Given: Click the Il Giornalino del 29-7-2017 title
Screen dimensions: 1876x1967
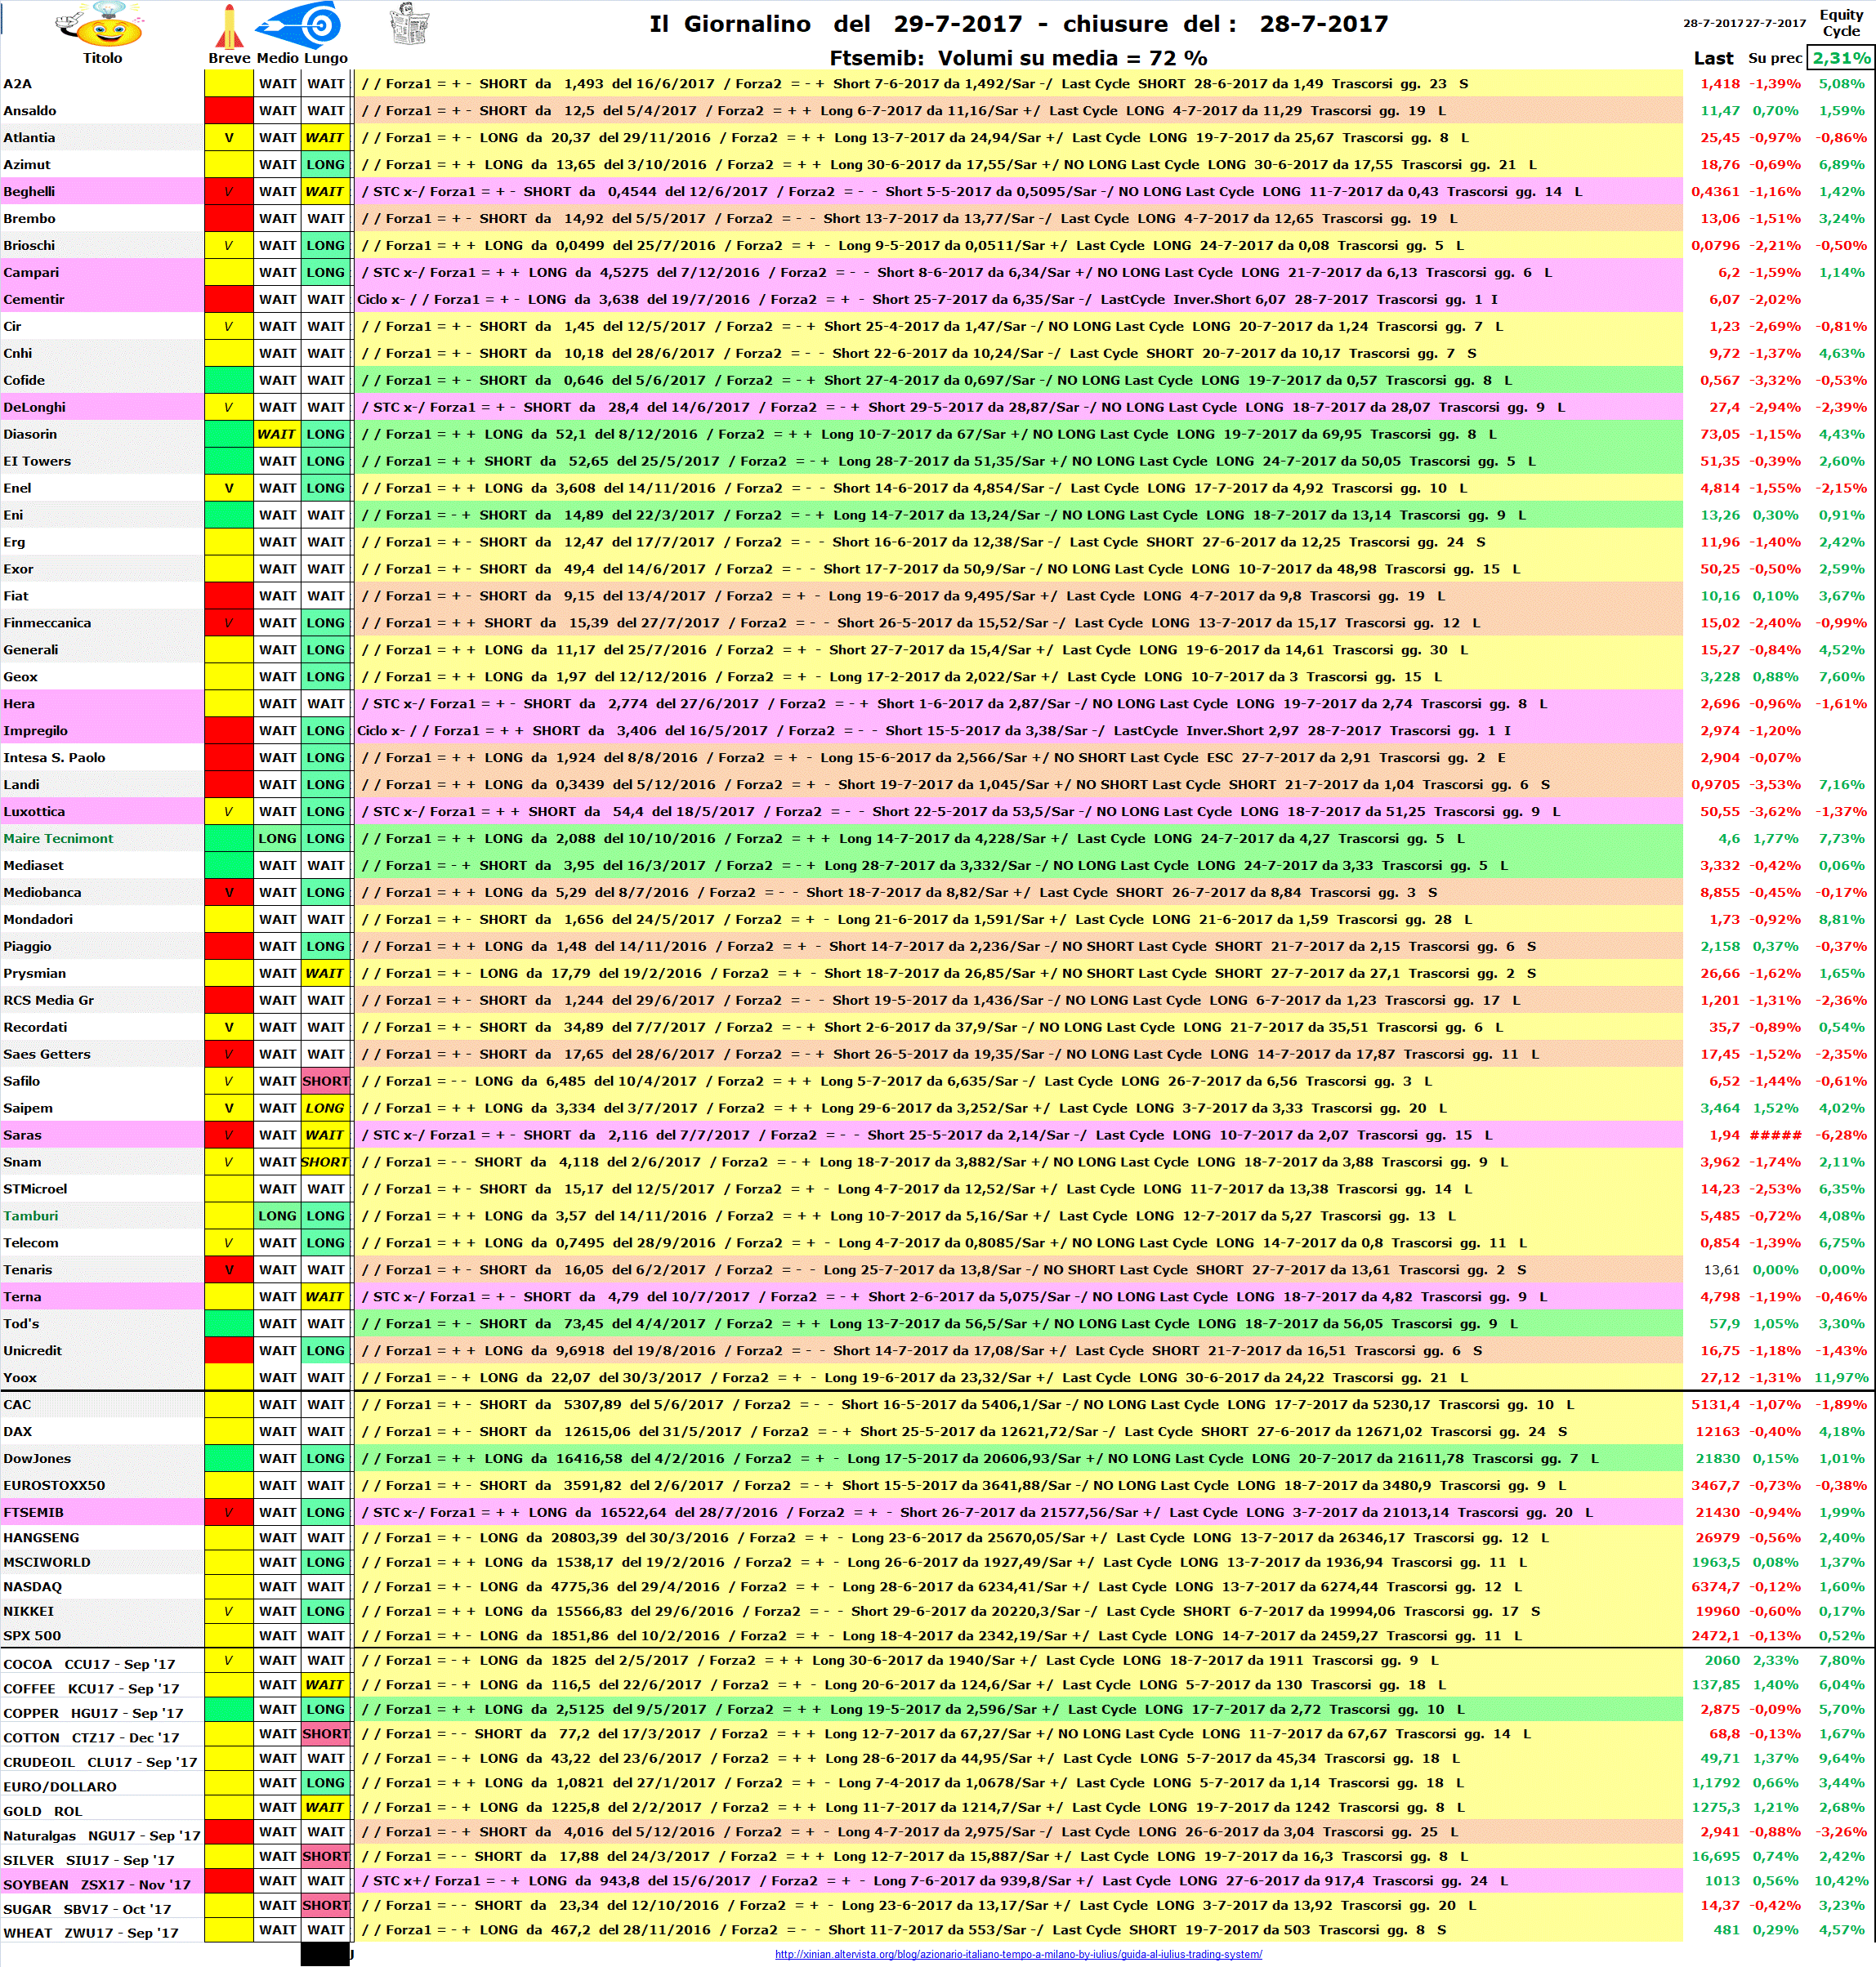Looking at the screenshot, I should (1018, 24).
